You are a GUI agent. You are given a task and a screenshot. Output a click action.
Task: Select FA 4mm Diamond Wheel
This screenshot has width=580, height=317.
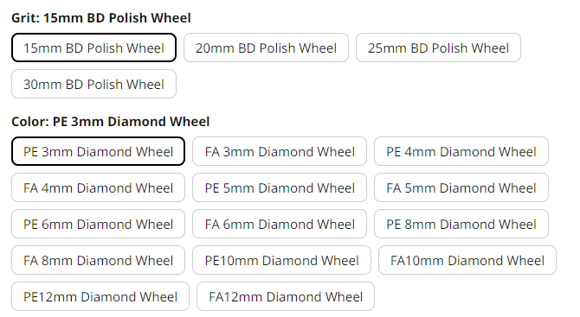coord(98,187)
